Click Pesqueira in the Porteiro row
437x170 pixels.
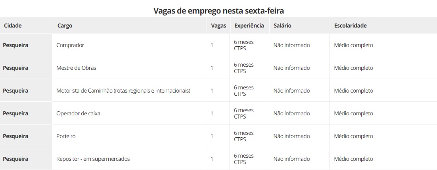click(16, 136)
